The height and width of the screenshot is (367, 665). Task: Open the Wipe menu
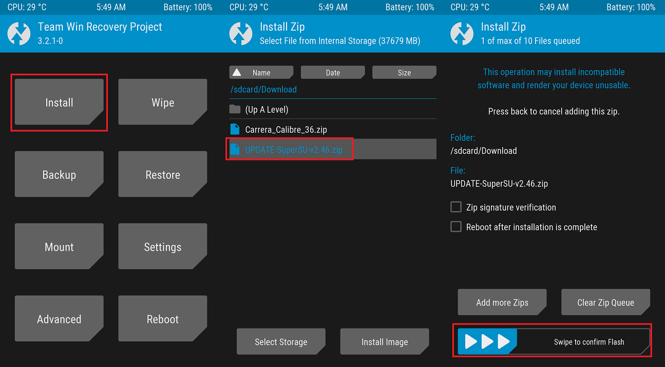(x=163, y=102)
